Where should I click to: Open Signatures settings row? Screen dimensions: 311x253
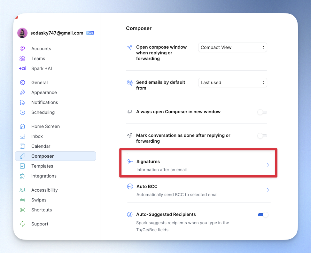[x=198, y=165]
